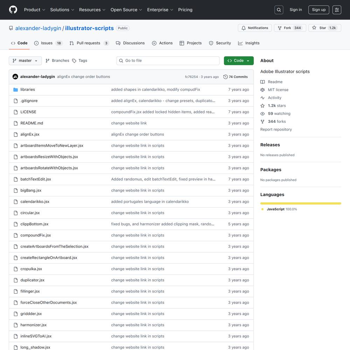Click the Sign in link
Screen dimensions: 350x350
(295, 9)
